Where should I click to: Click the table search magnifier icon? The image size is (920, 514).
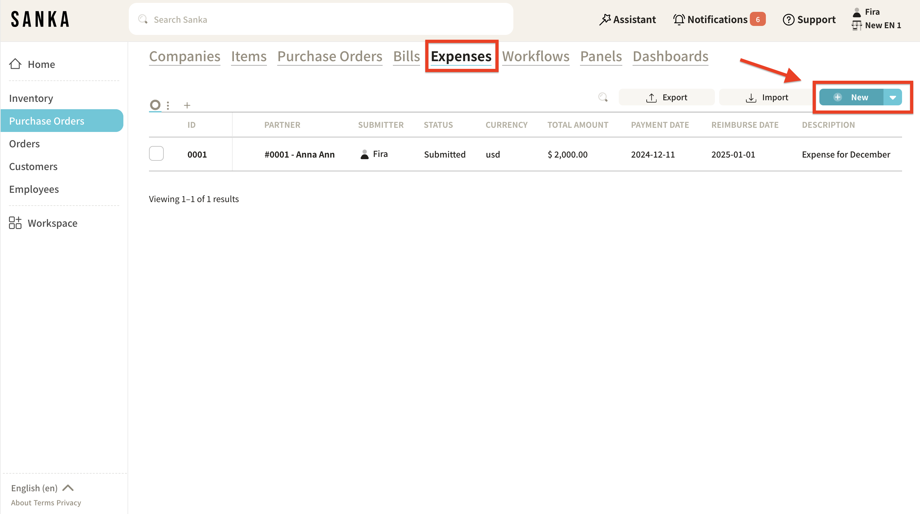pos(602,97)
